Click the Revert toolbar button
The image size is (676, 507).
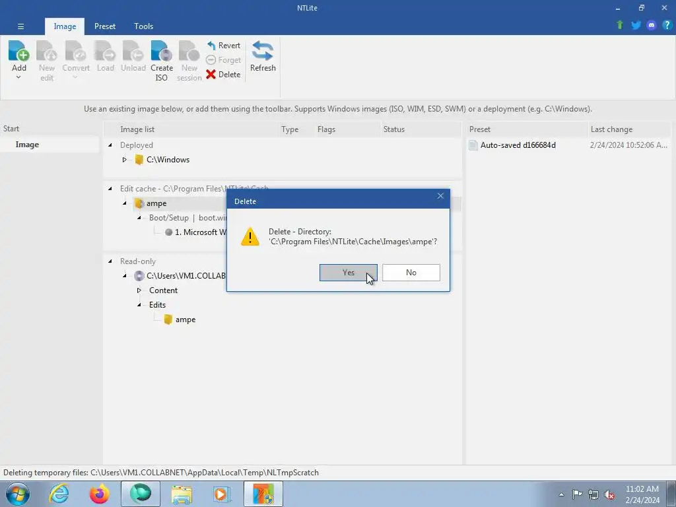223,46
